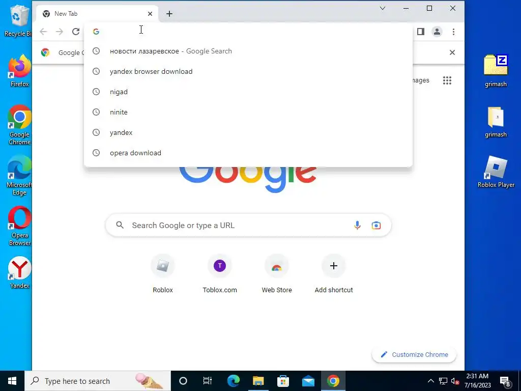Screen dimensions: 521x391
Task: Click the Customize Chrome button
Action: tap(414, 354)
